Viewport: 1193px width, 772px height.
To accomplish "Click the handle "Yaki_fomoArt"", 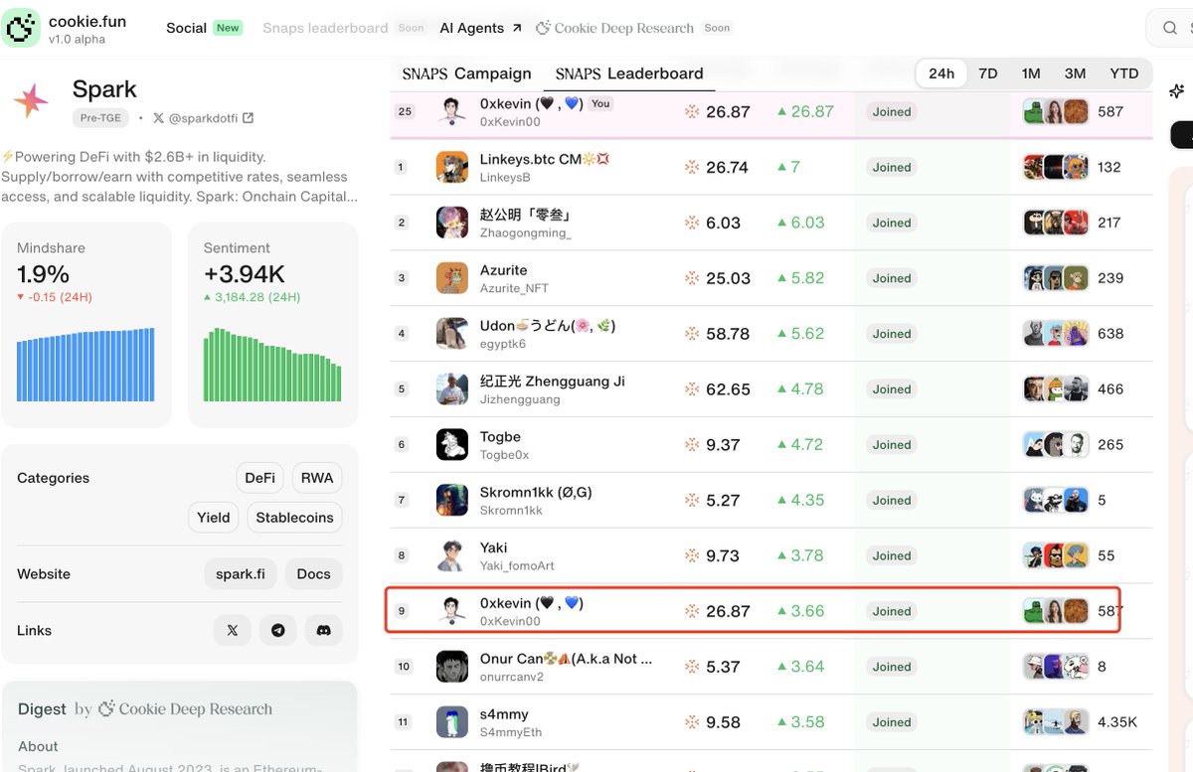I will (517, 565).
